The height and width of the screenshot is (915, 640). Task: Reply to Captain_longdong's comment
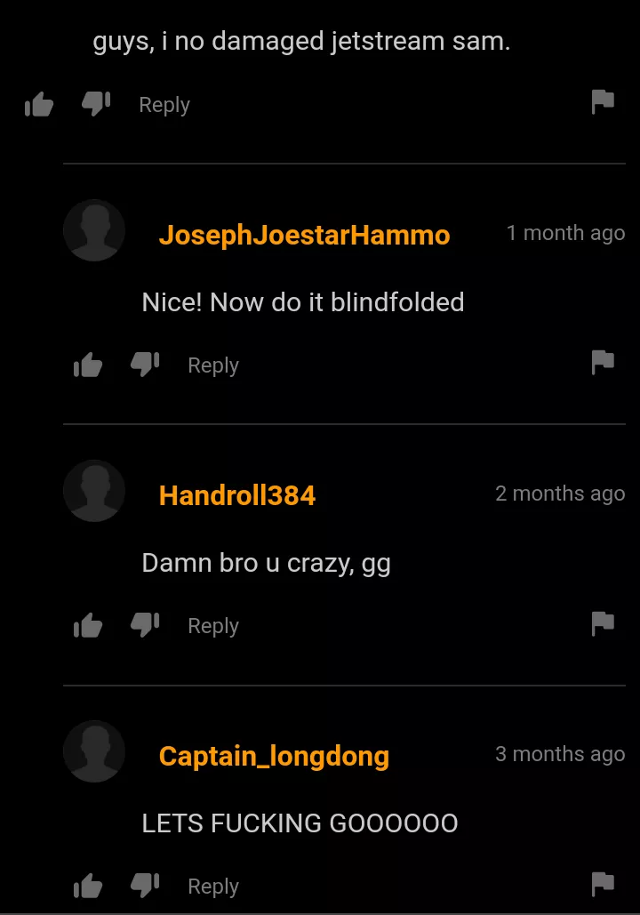click(213, 886)
